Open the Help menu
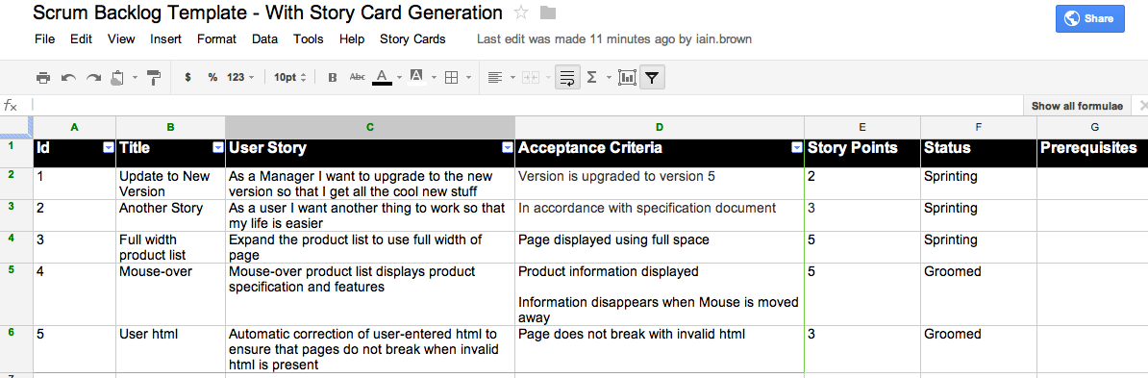1148x378 pixels. click(x=352, y=39)
